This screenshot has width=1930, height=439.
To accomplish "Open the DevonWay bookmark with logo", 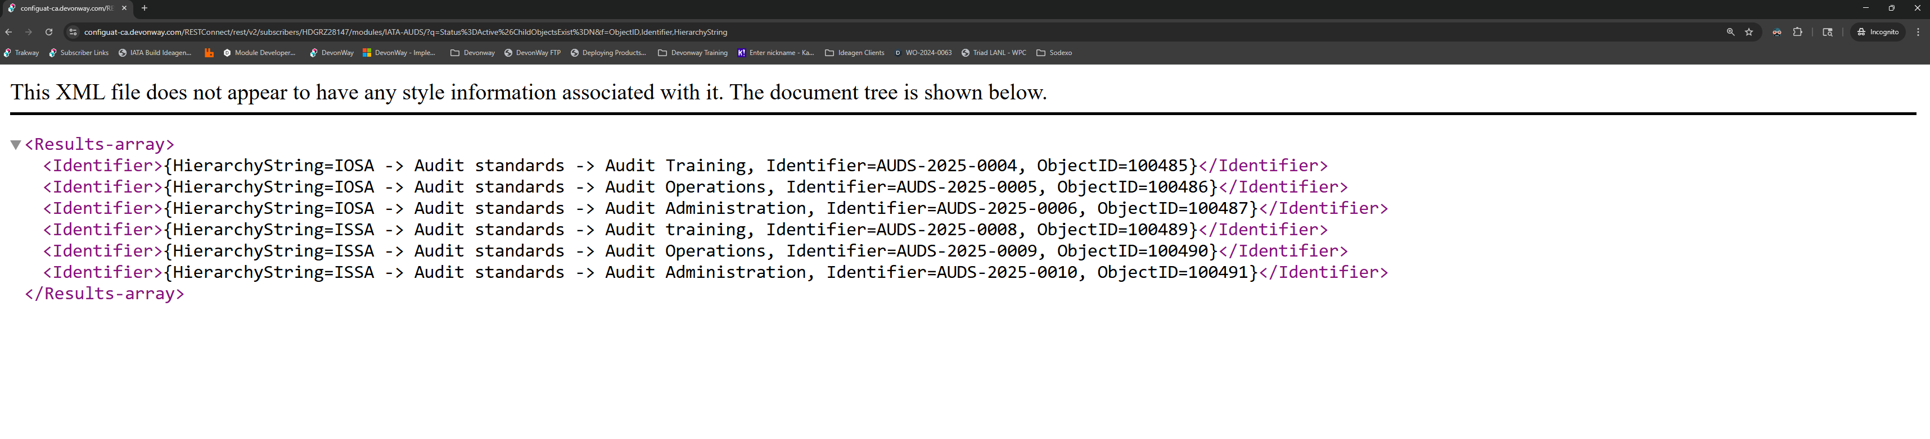I will click(331, 53).
